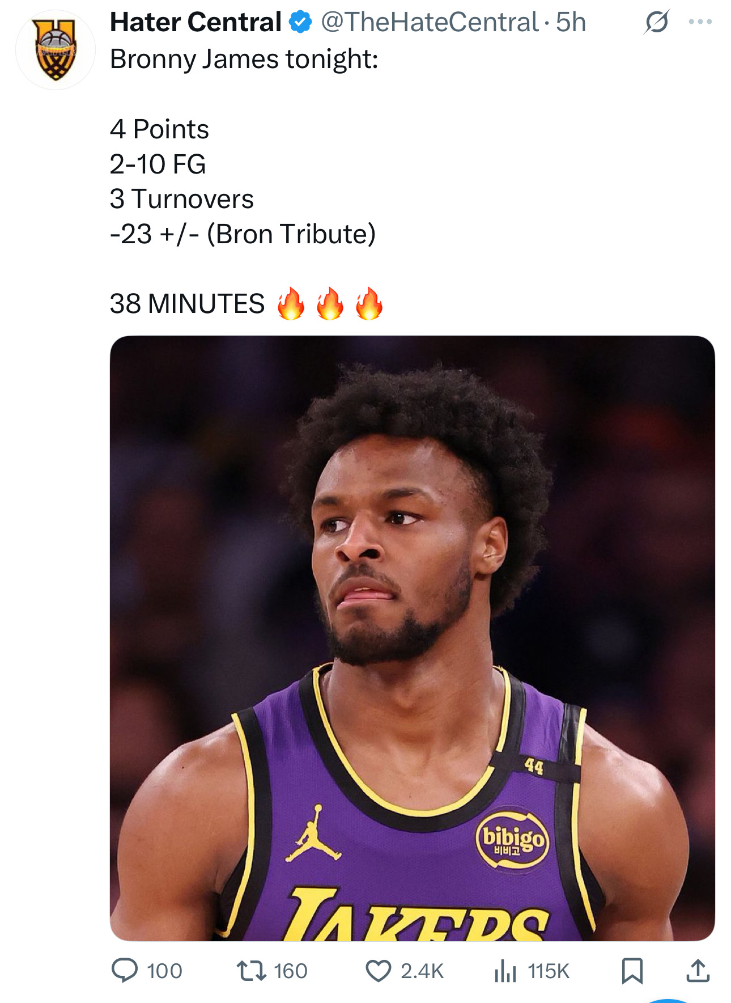This screenshot has height=1003, width=731.
Task: Open the 5h timestamp link
Action: tap(571, 22)
